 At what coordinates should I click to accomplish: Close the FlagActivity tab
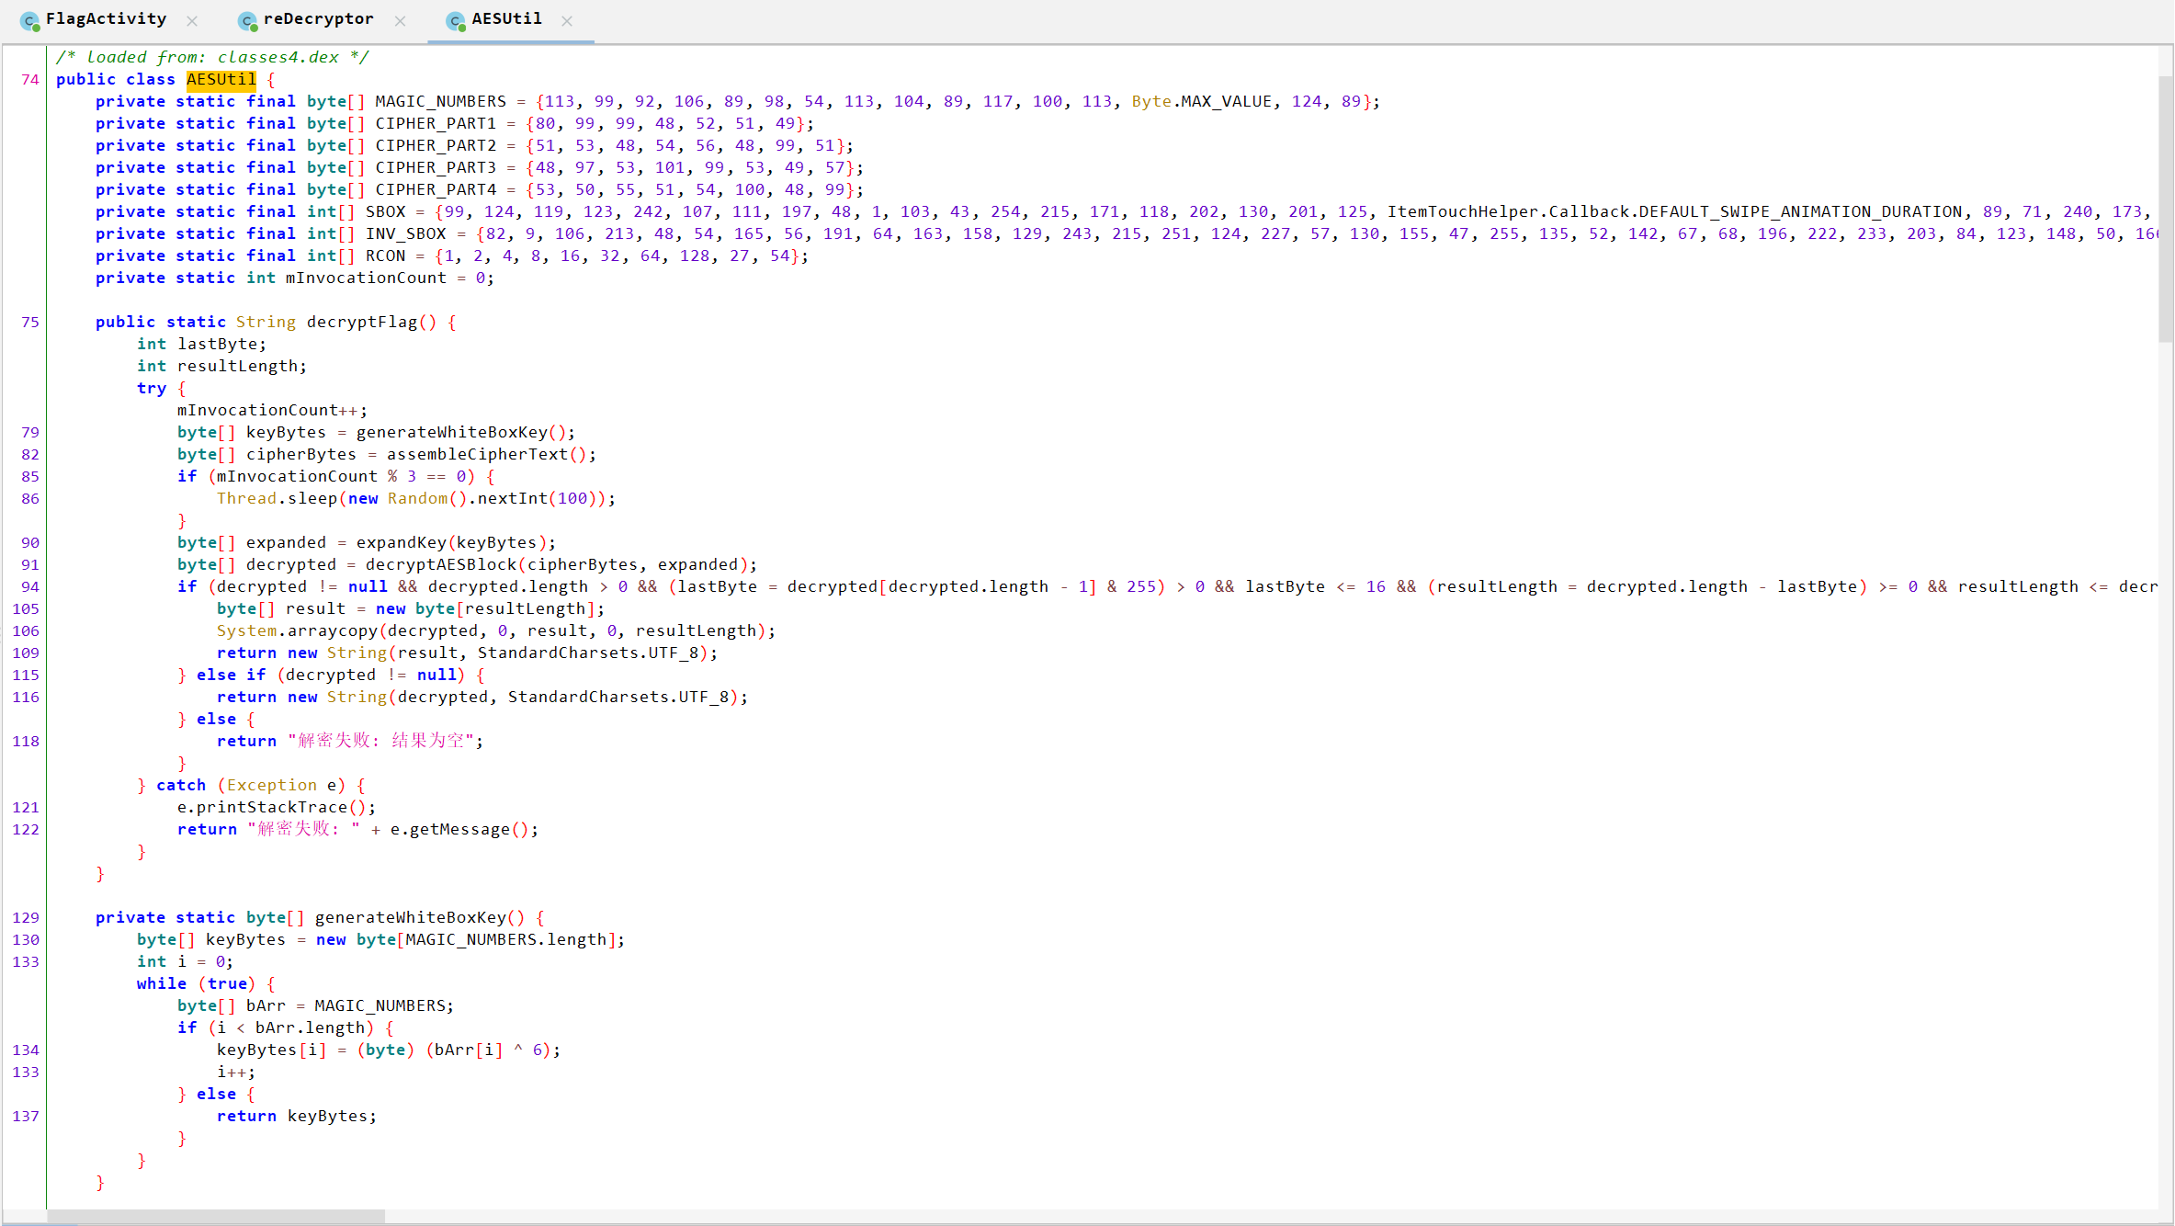pos(192,20)
